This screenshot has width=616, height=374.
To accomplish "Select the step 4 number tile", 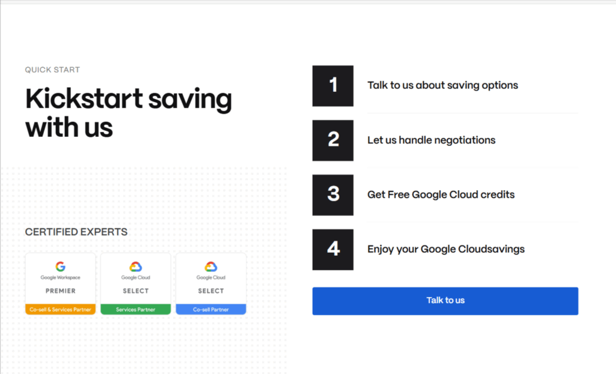I will (333, 249).
